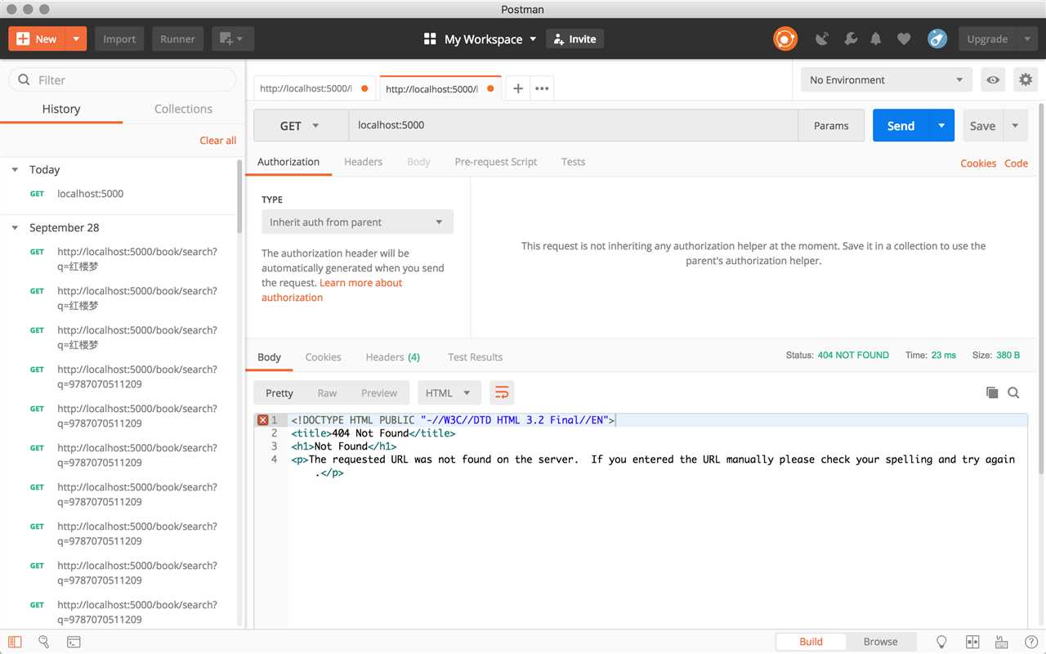Open the help question mark icon
The height and width of the screenshot is (654, 1046).
[x=1030, y=642]
